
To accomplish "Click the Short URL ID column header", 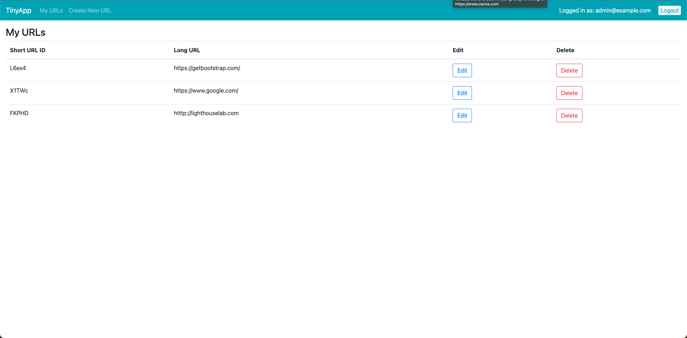I will [28, 50].
